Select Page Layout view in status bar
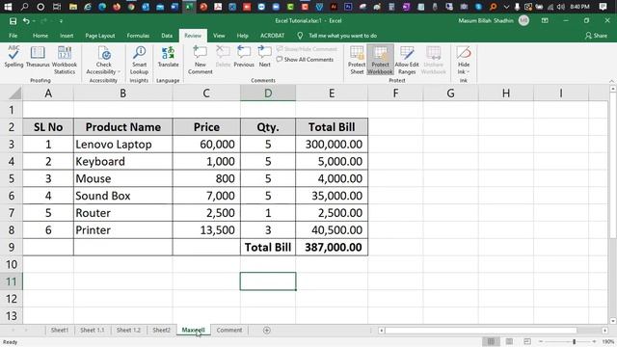The width and height of the screenshot is (617, 347). (x=509, y=341)
